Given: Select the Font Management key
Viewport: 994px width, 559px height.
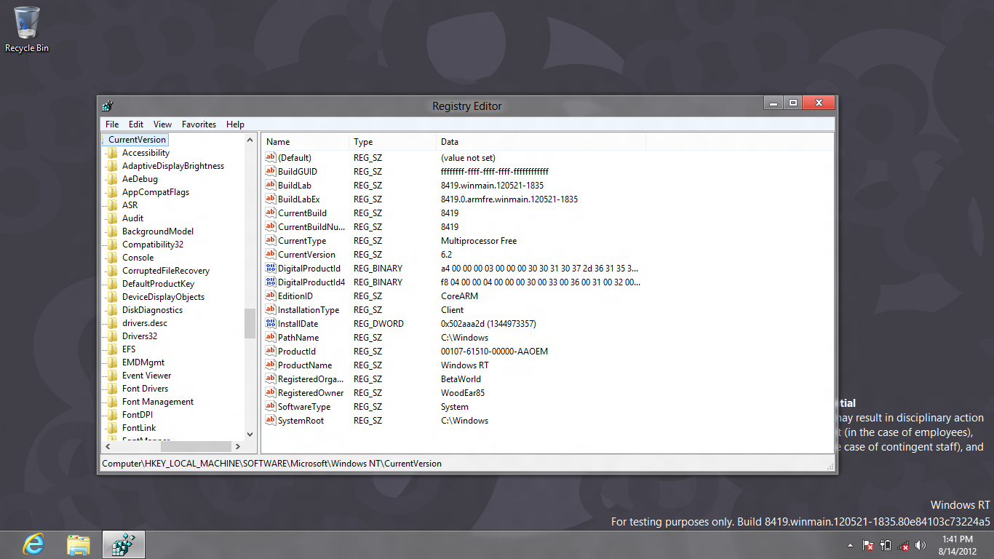Looking at the screenshot, I should (158, 402).
